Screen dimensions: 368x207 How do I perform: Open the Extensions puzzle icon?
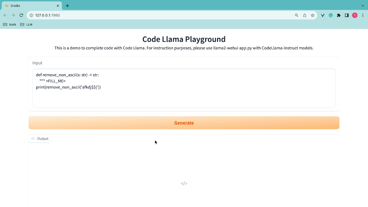tap(339, 15)
